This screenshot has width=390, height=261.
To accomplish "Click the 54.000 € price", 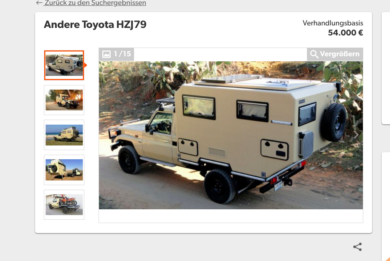I will [345, 33].
